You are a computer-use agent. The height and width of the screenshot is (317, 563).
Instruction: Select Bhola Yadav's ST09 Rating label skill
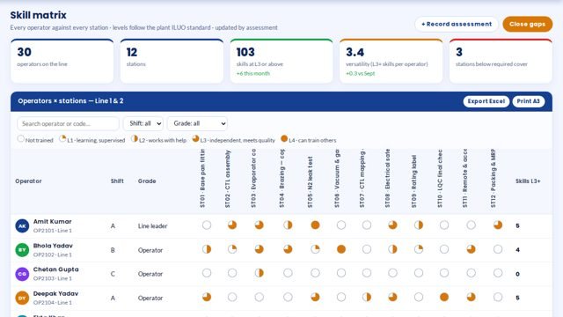pyautogui.click(x=419, y=249)
